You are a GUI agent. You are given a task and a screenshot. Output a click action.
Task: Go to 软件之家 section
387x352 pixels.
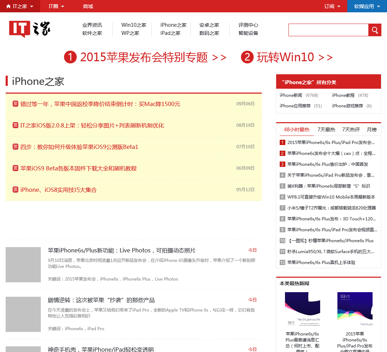coord(92,33)
